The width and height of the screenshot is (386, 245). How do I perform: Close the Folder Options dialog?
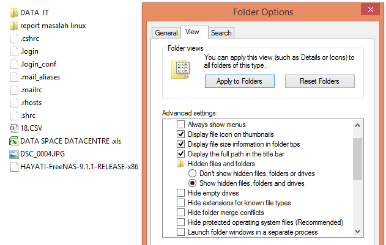click(369, 9)
